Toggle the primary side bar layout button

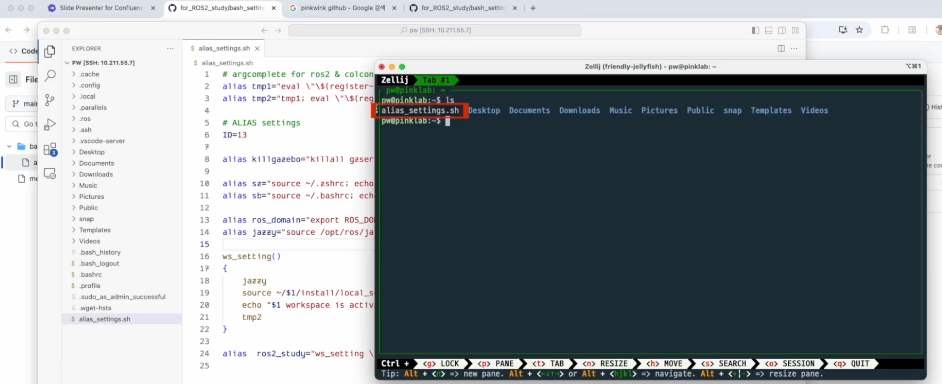click(755, 30)
